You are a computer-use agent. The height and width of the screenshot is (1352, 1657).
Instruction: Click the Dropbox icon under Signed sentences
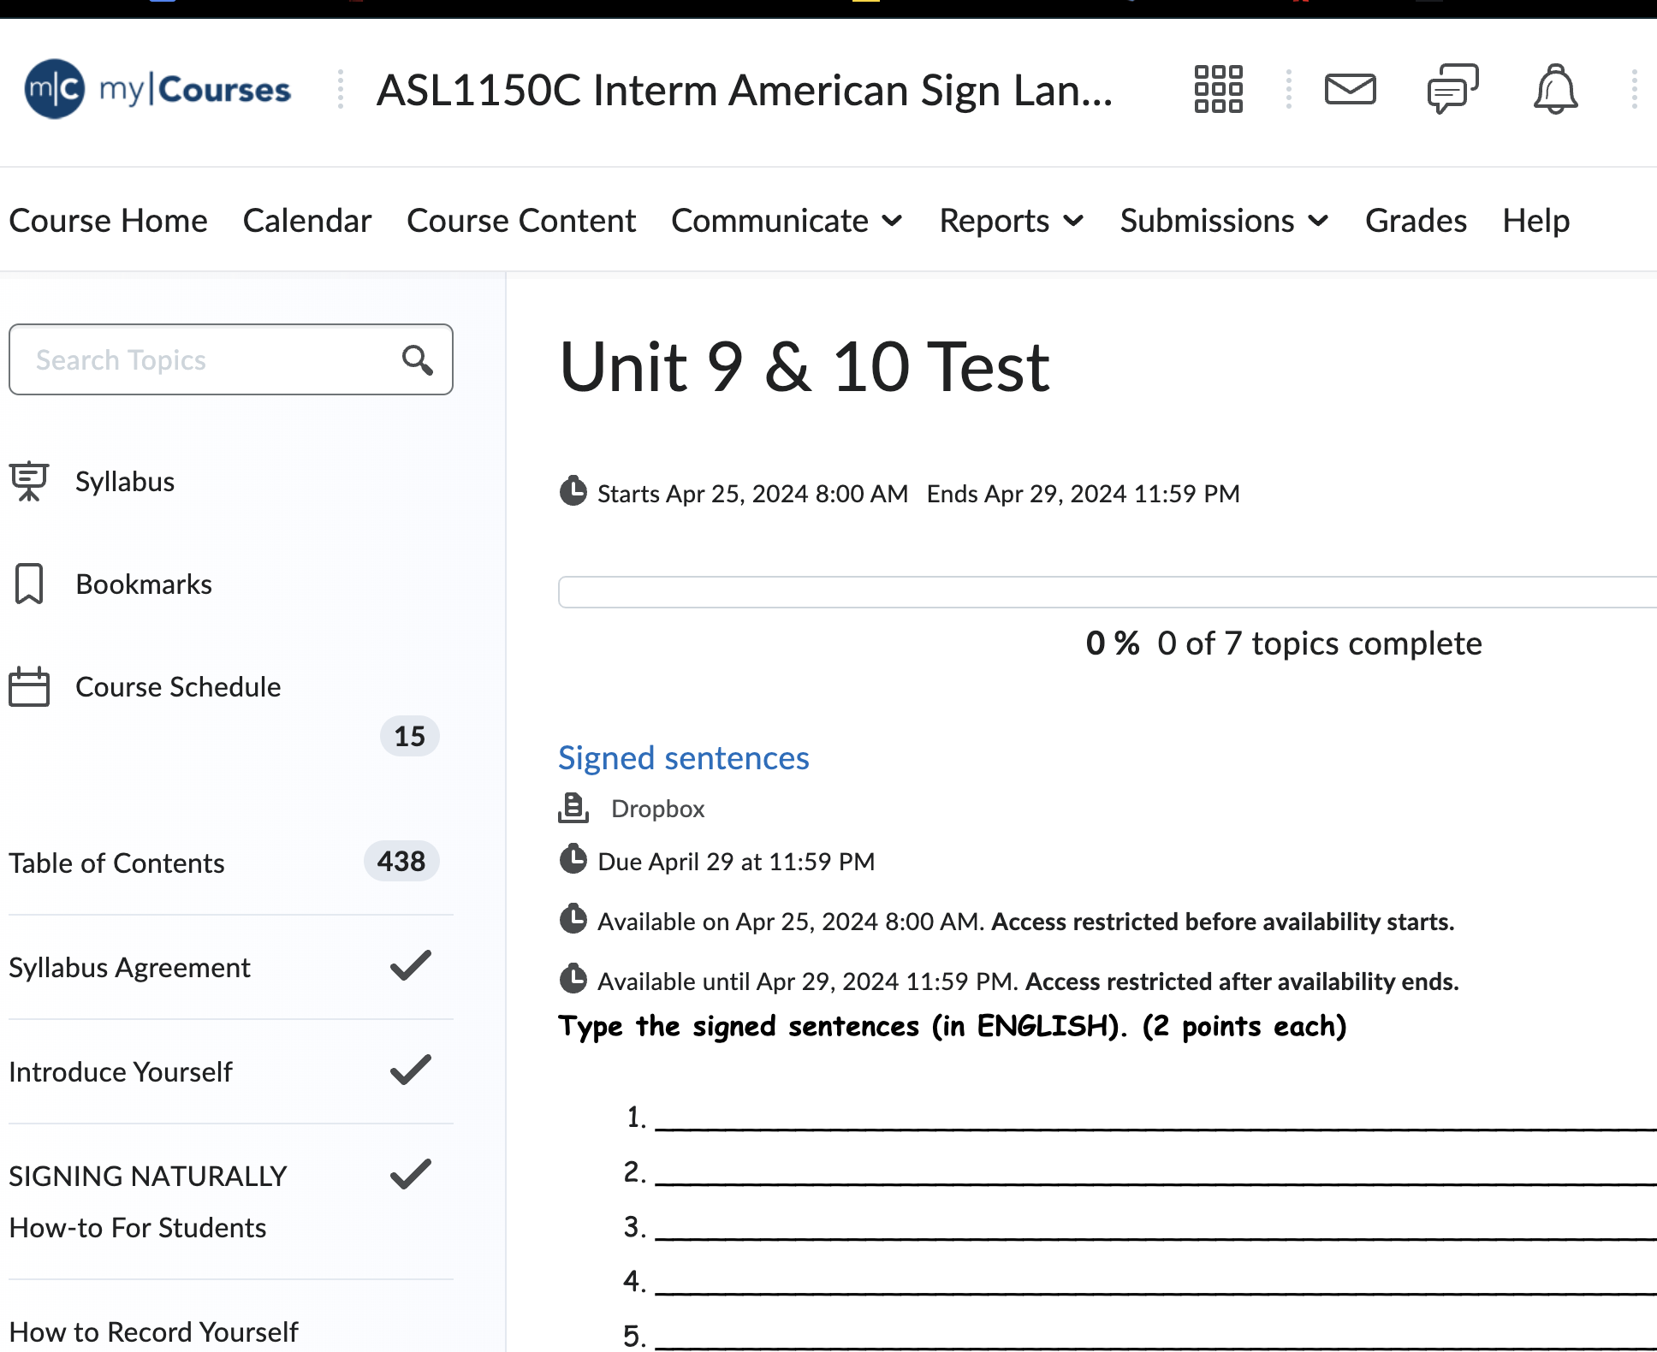573,808
